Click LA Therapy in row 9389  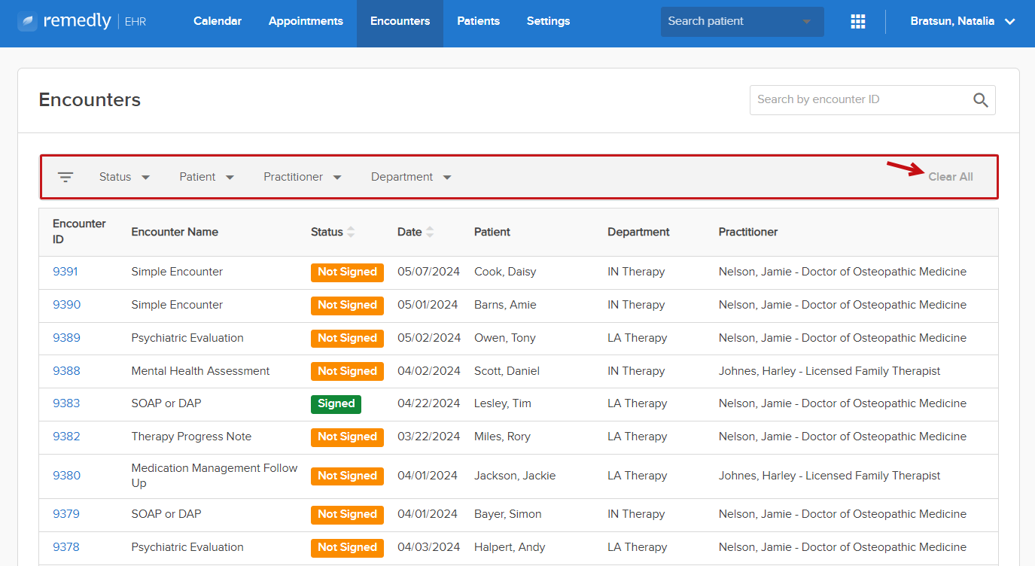click(637, 338)
